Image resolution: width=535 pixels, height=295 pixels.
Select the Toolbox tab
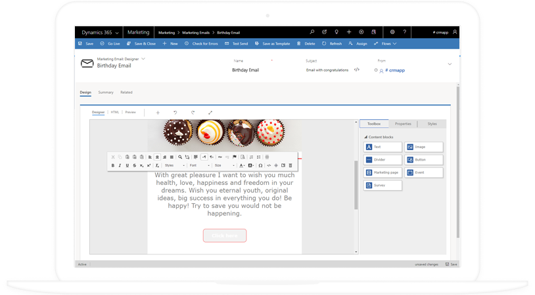pos(374,124)
